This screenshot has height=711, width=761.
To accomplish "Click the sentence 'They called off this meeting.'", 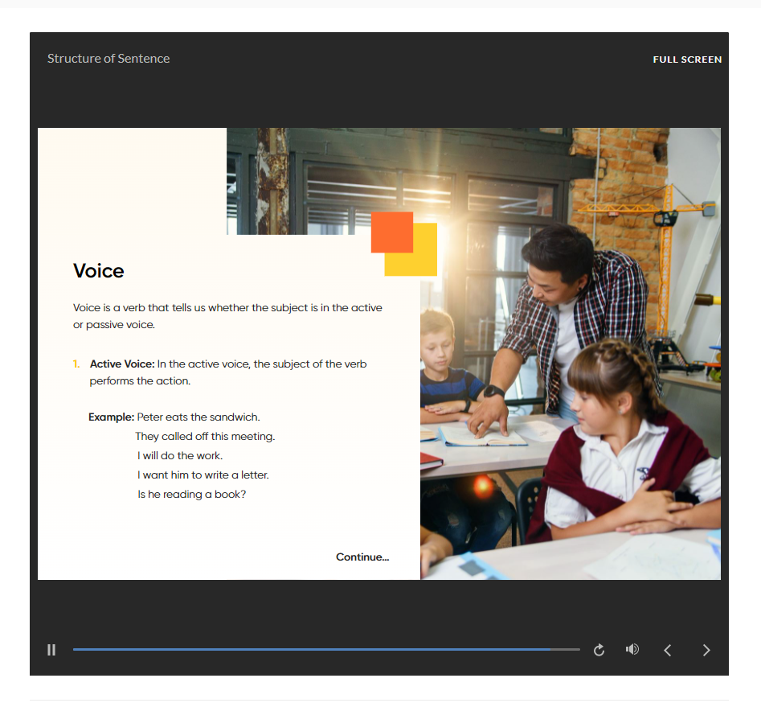I will click(205, 436).
